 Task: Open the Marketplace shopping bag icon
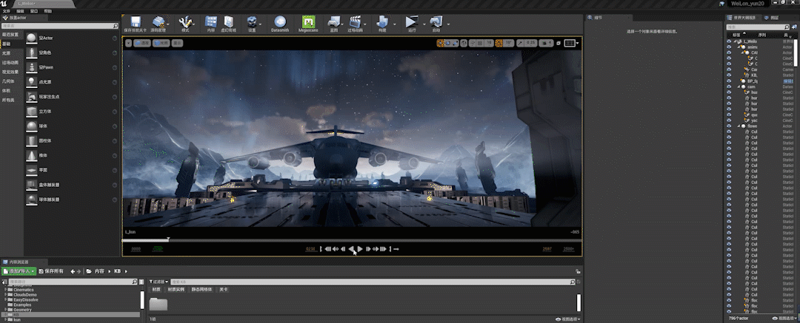(229, 22)
